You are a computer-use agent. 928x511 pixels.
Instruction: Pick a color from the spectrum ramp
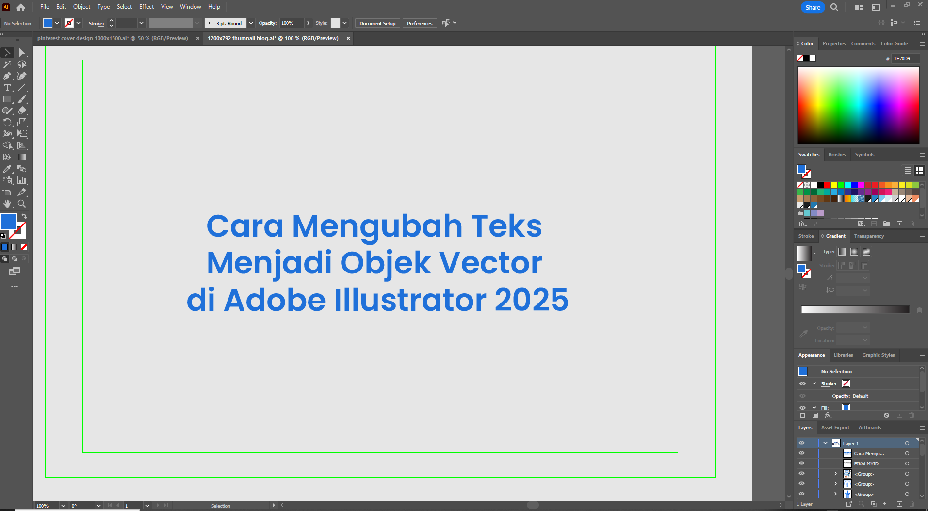858,105
